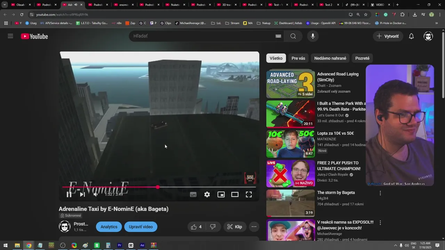Open the apps grid in bookmarks bar
Image resolution: width=445 pixels, height=250 pixels.
click(x=6, y=23)
